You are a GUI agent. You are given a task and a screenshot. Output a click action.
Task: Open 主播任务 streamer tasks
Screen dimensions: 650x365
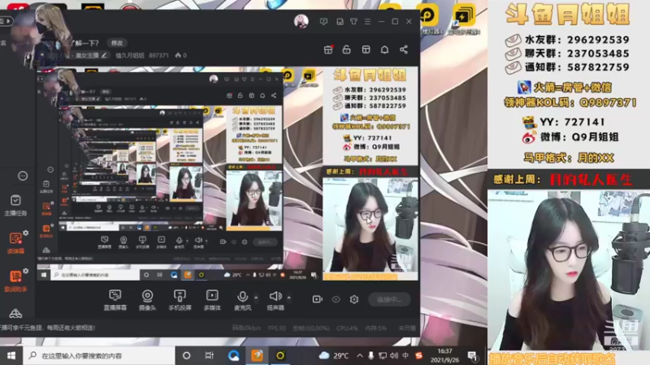point(15,205)
